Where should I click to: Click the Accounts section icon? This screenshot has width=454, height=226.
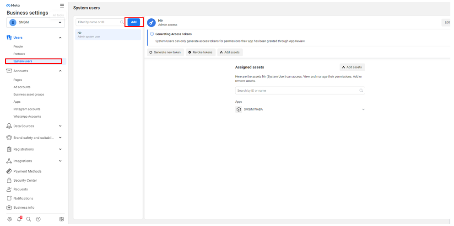click(9, 71)
